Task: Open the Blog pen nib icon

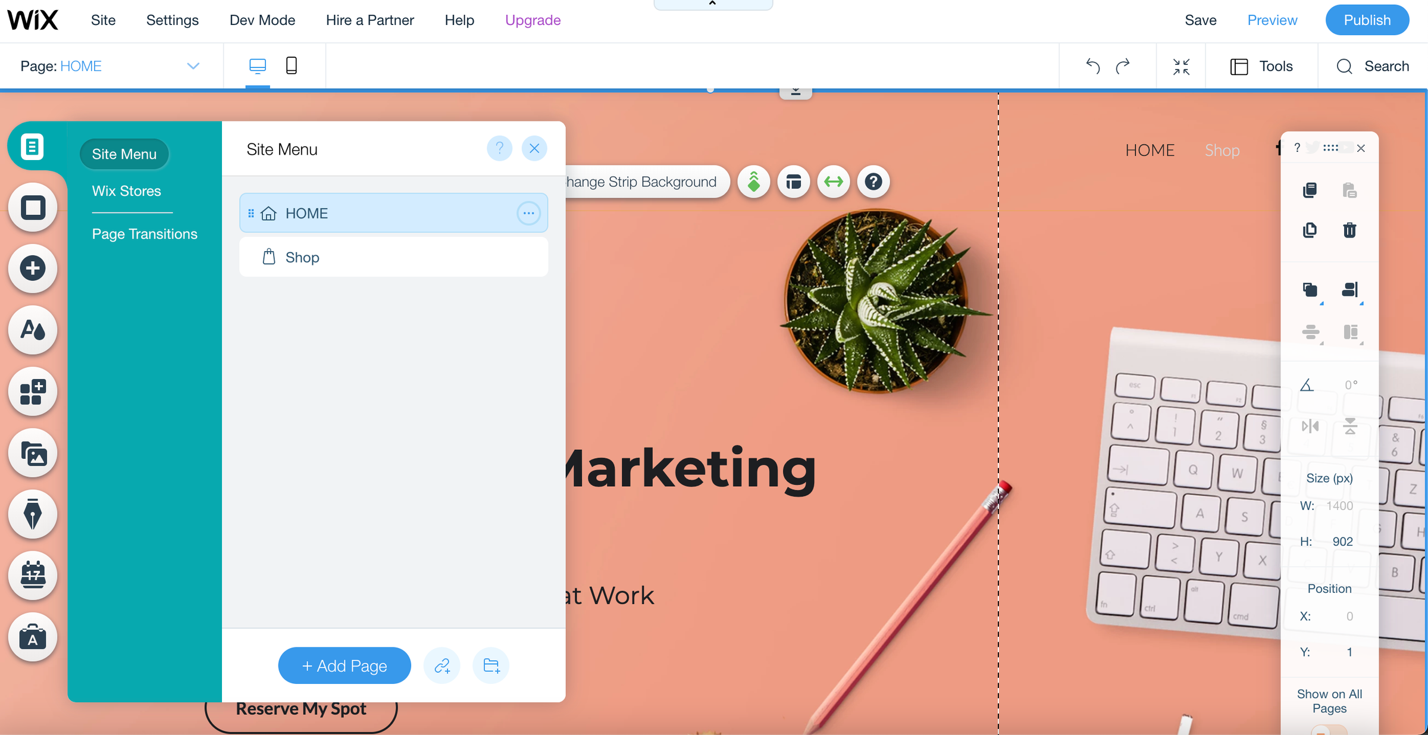Action: (33, 514)
